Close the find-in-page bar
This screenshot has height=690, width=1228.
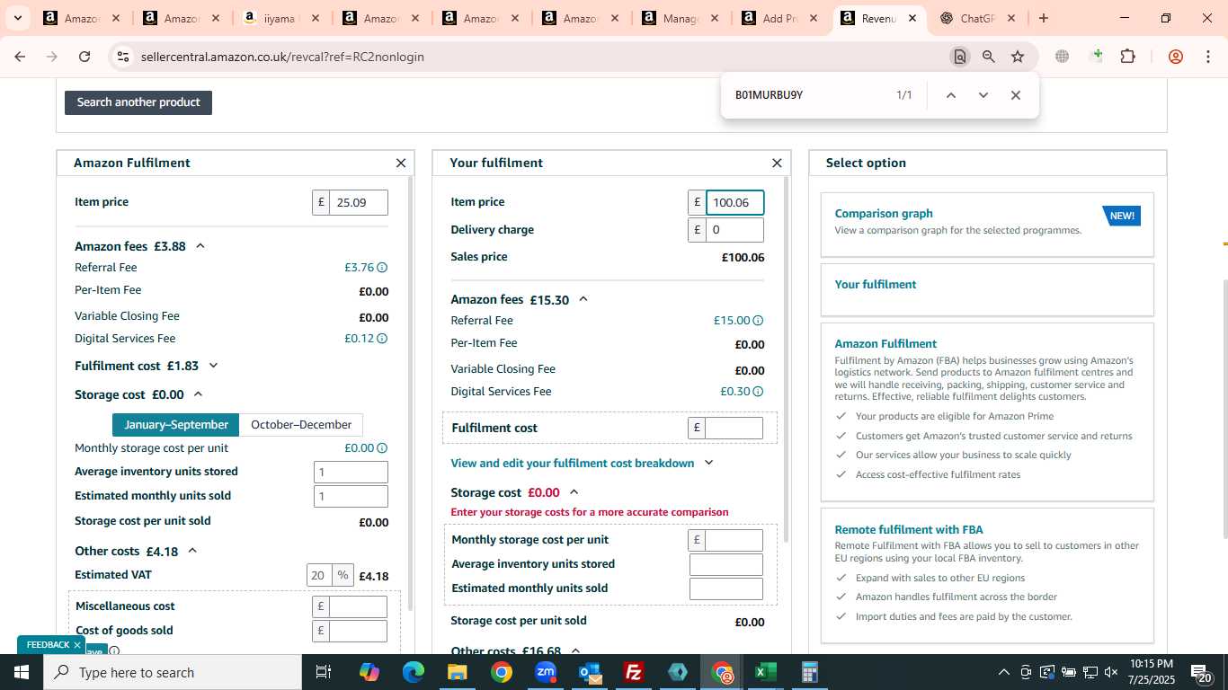(x=1016, y=95)
